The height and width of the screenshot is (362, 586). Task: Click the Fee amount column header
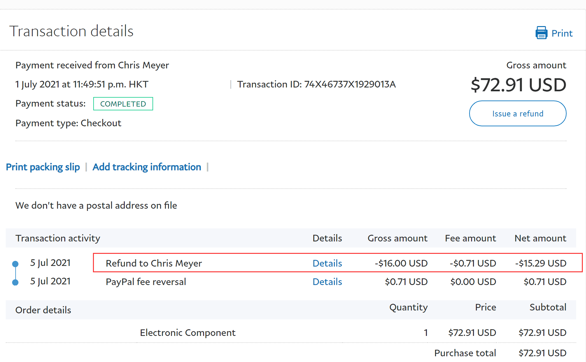coord(470,238)
